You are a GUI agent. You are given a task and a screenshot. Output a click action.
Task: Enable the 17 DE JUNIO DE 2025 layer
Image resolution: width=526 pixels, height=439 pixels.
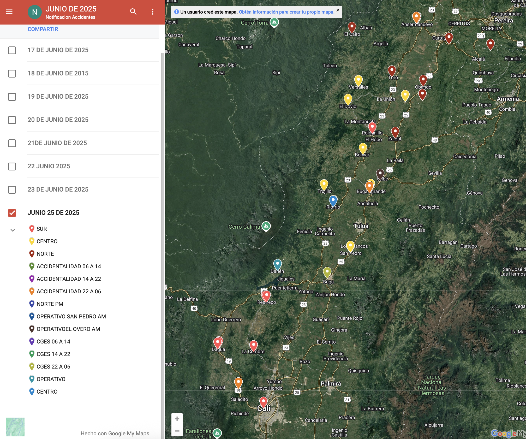[12, 50]
